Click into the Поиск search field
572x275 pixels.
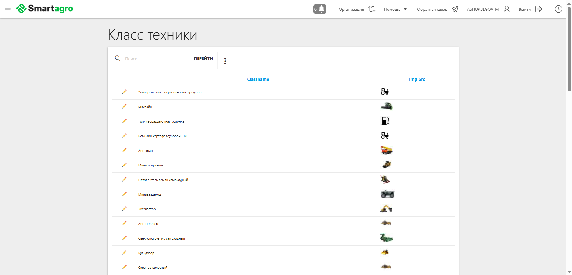point(158,59)
